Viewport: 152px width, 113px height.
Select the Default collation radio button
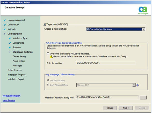click(48, 80)
